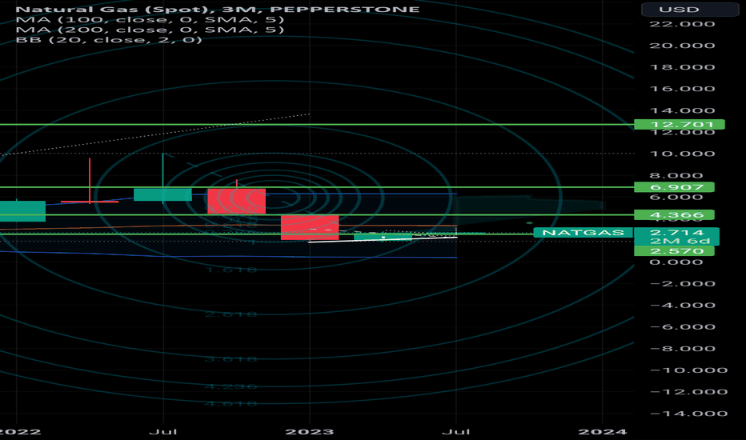Click the 2023 time axis label
This screenshot has width=746, height=440.
pyautogui.click(x=309, y=431)
